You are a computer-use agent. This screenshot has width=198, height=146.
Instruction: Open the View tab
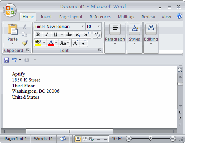[166, 17]
